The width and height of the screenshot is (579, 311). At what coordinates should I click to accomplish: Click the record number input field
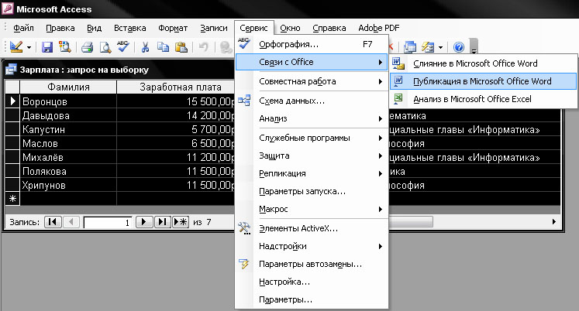108,222
